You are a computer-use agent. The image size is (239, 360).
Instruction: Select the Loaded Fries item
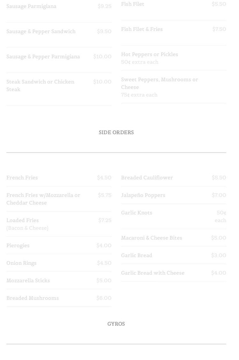(x=23, y=220)
